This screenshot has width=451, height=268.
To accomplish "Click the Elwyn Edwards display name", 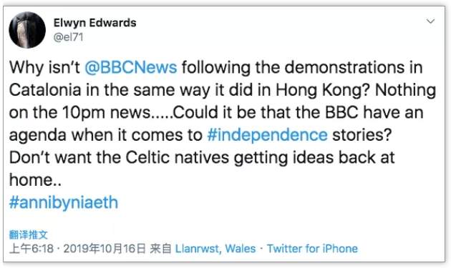I will coord(95,23).
